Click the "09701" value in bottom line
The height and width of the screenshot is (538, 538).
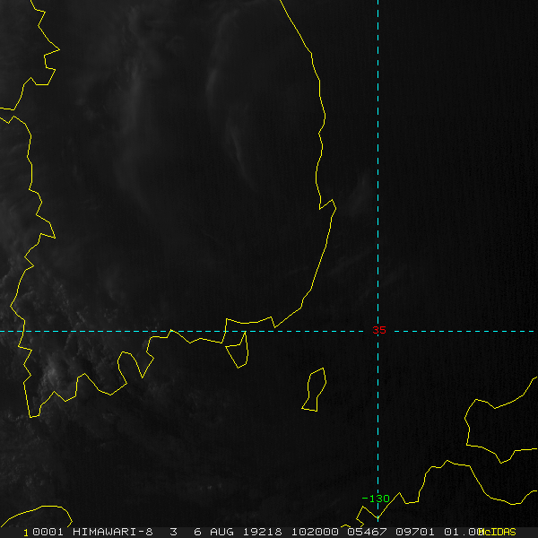pos(415,532)
